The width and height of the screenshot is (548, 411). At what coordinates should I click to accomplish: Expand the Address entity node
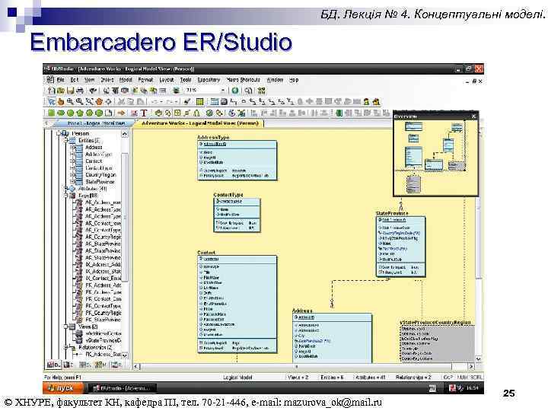[x=72, y=148]
